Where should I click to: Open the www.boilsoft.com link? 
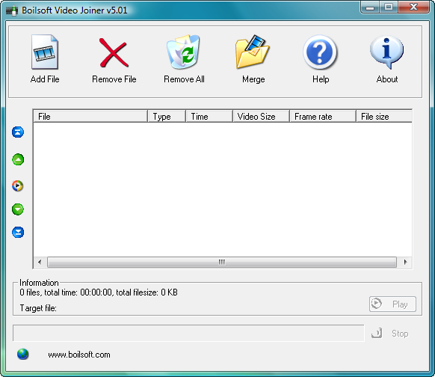coord(79,355)
